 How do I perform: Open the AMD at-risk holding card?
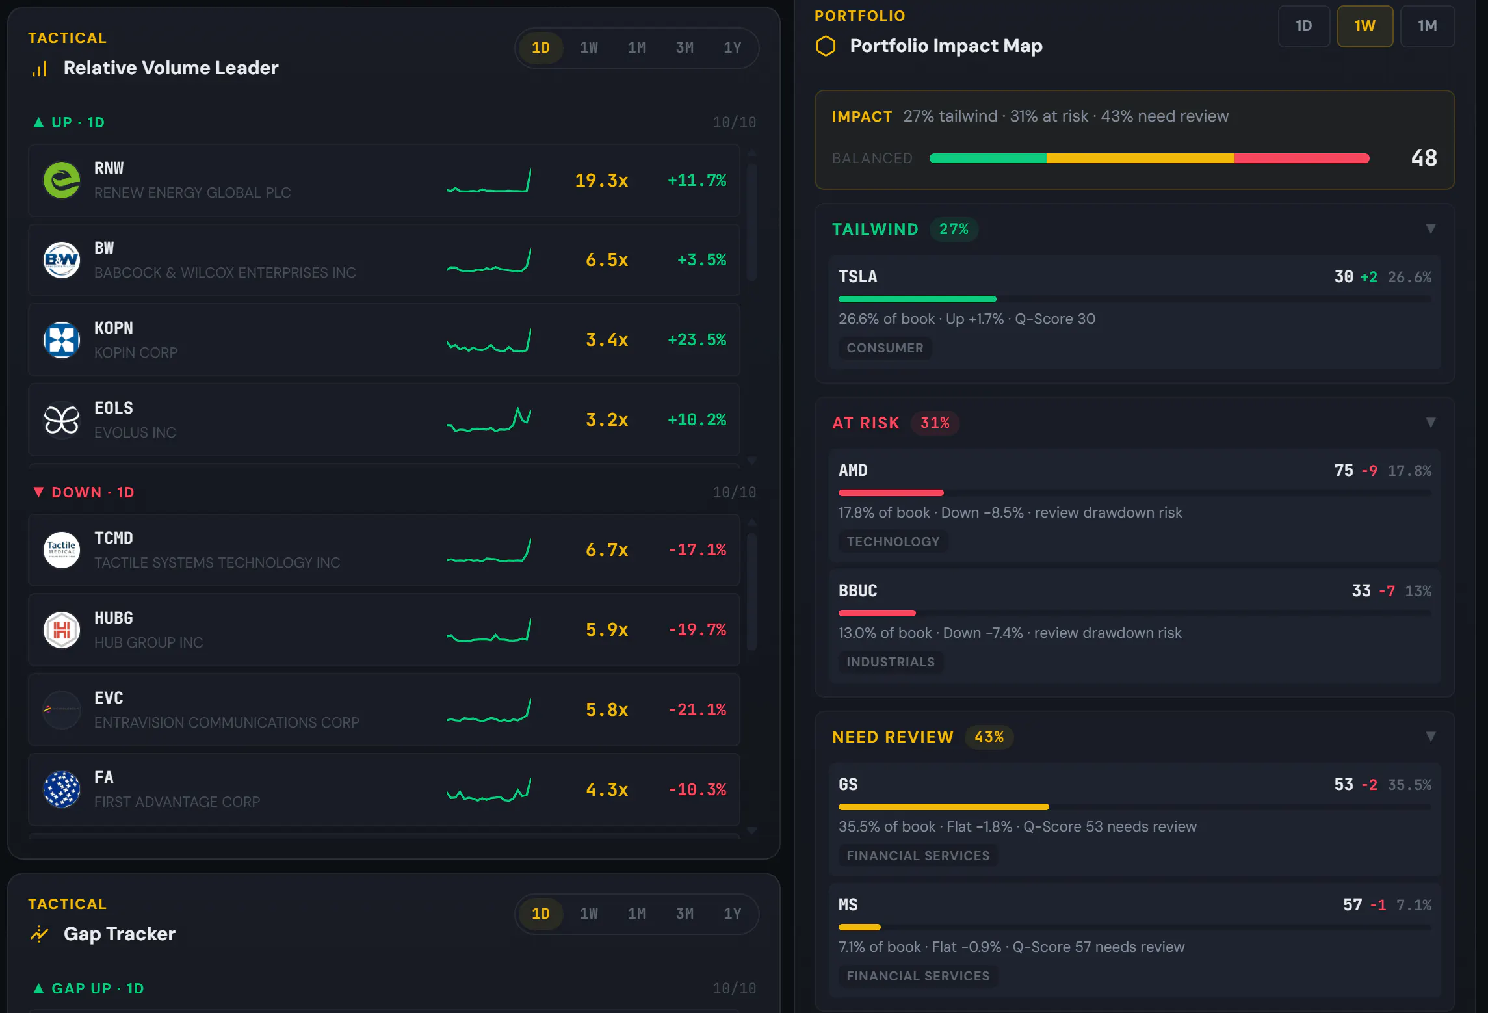pos(1134,506)
